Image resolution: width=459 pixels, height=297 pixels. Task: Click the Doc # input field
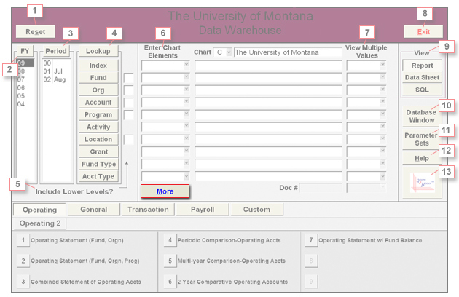321,189
